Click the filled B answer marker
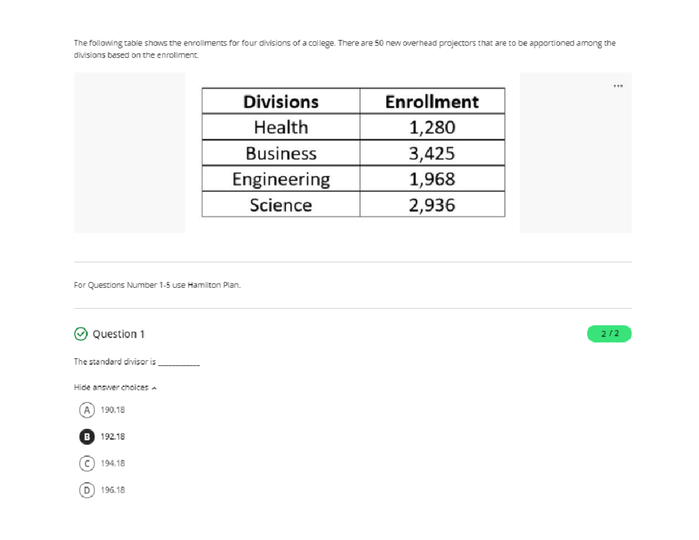The image size is (699, 540). coord(86,436)
